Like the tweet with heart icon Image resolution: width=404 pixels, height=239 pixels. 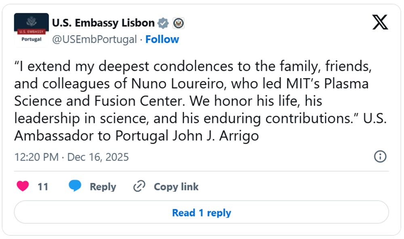tap(23, 186)
